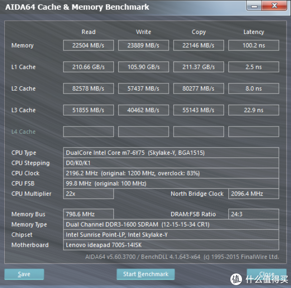291x288 pixels.
Task: Click CPU FSB value 99.8 MHz
Action: point(171,183)
